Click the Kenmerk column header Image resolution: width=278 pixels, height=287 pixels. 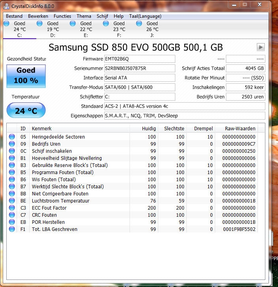tap(79, 128)
